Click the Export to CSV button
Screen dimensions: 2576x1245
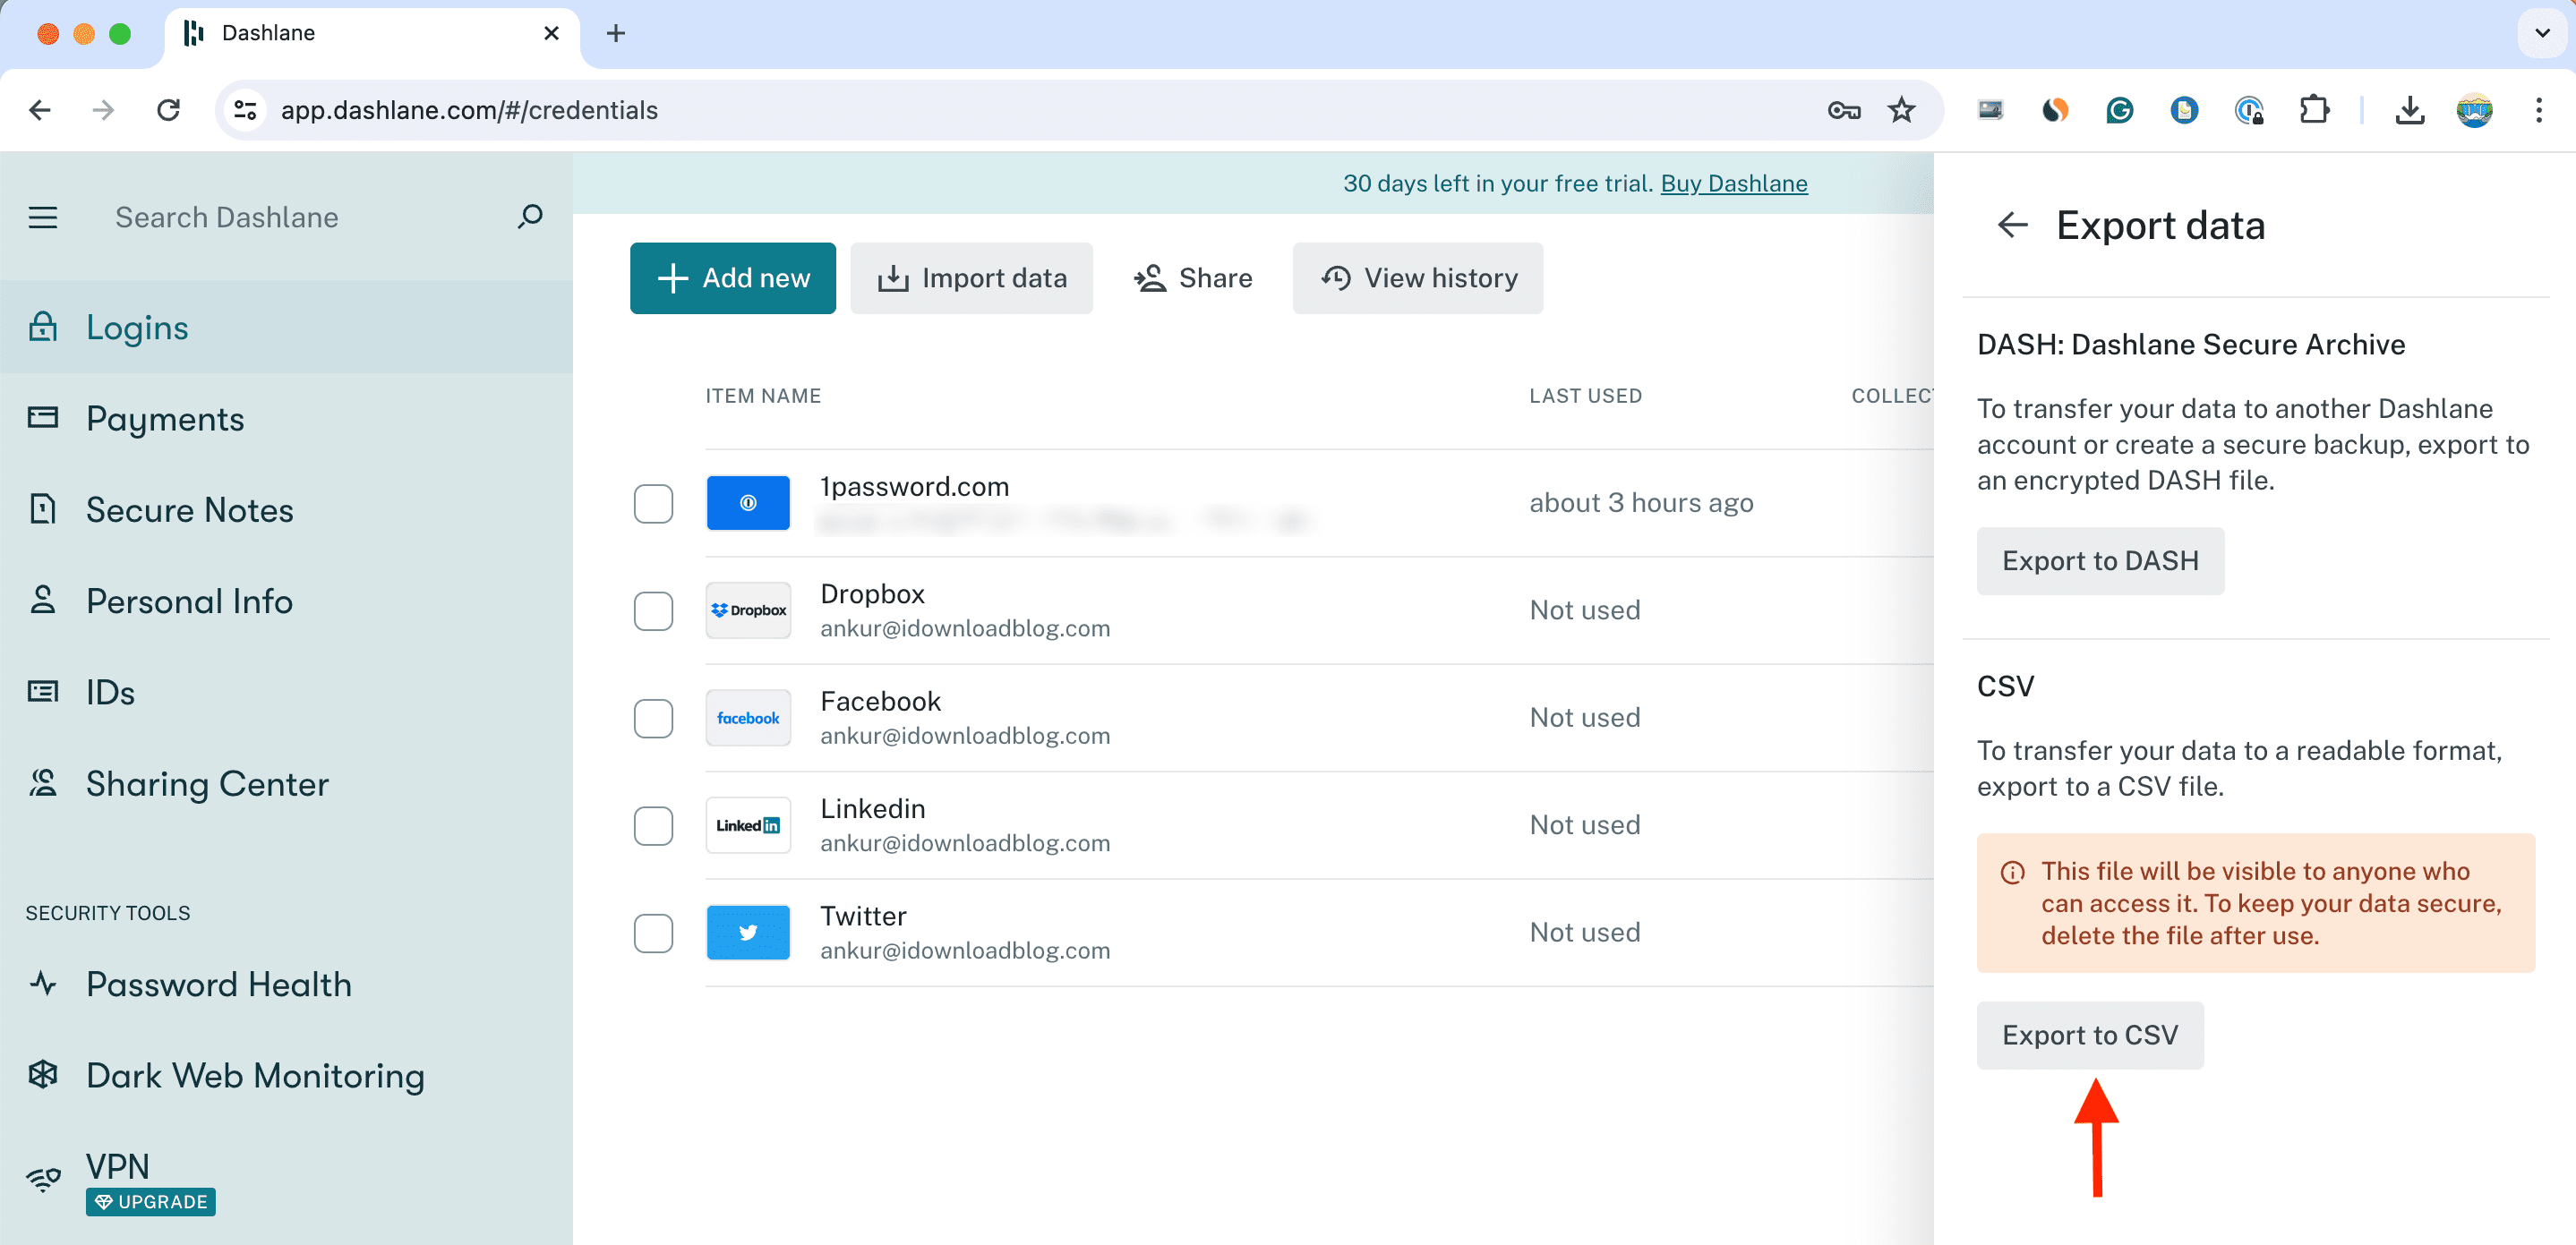tap(2089, 1035)
